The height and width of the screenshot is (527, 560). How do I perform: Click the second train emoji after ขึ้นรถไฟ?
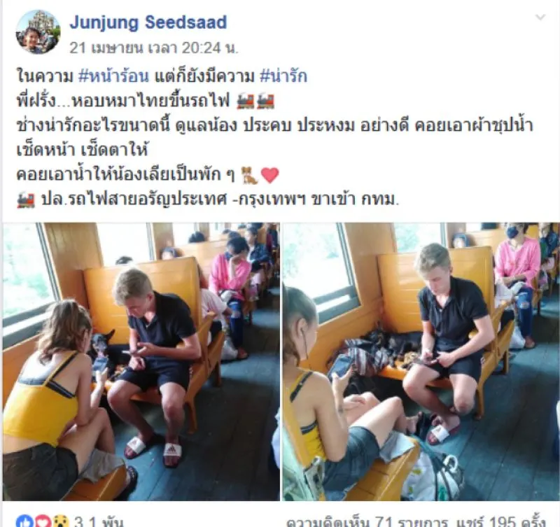pos(265,101)
